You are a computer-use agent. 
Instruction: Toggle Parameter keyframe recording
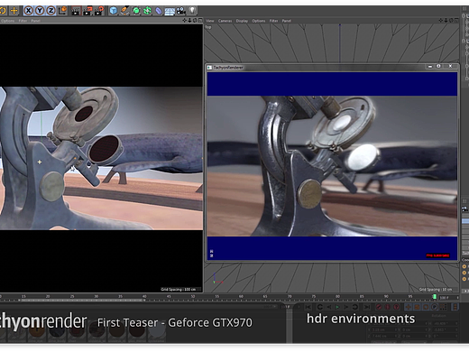(435, 307)
